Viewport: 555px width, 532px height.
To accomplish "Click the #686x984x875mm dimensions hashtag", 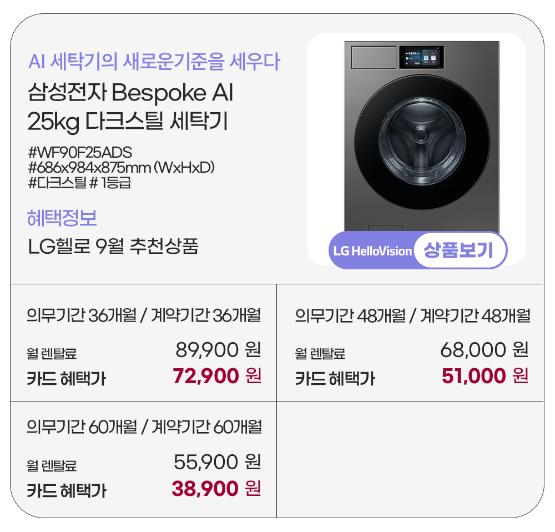I will pos(121,167).
